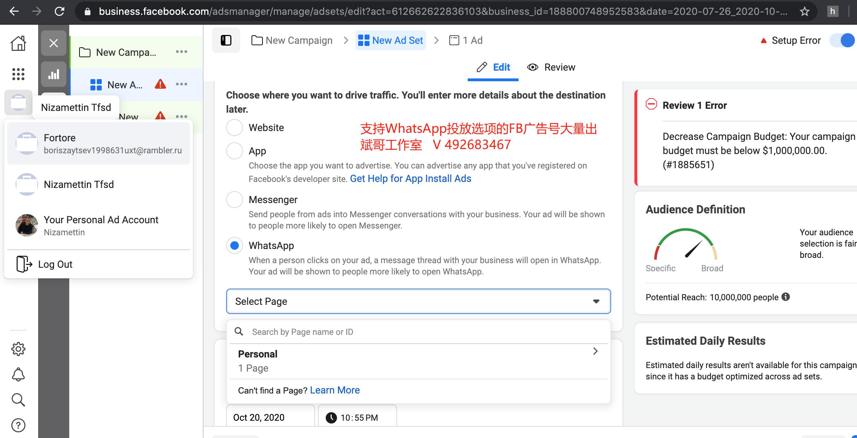The width and height of the screenshot is (857, 438).
Task: Go back with browser back arrow
Action: tap(14, 11)
